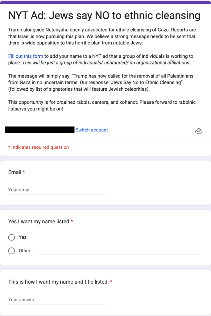The height and width of the screenshot is (316, 211).
Task: Select the Other radio button
Action: (11, 251)
